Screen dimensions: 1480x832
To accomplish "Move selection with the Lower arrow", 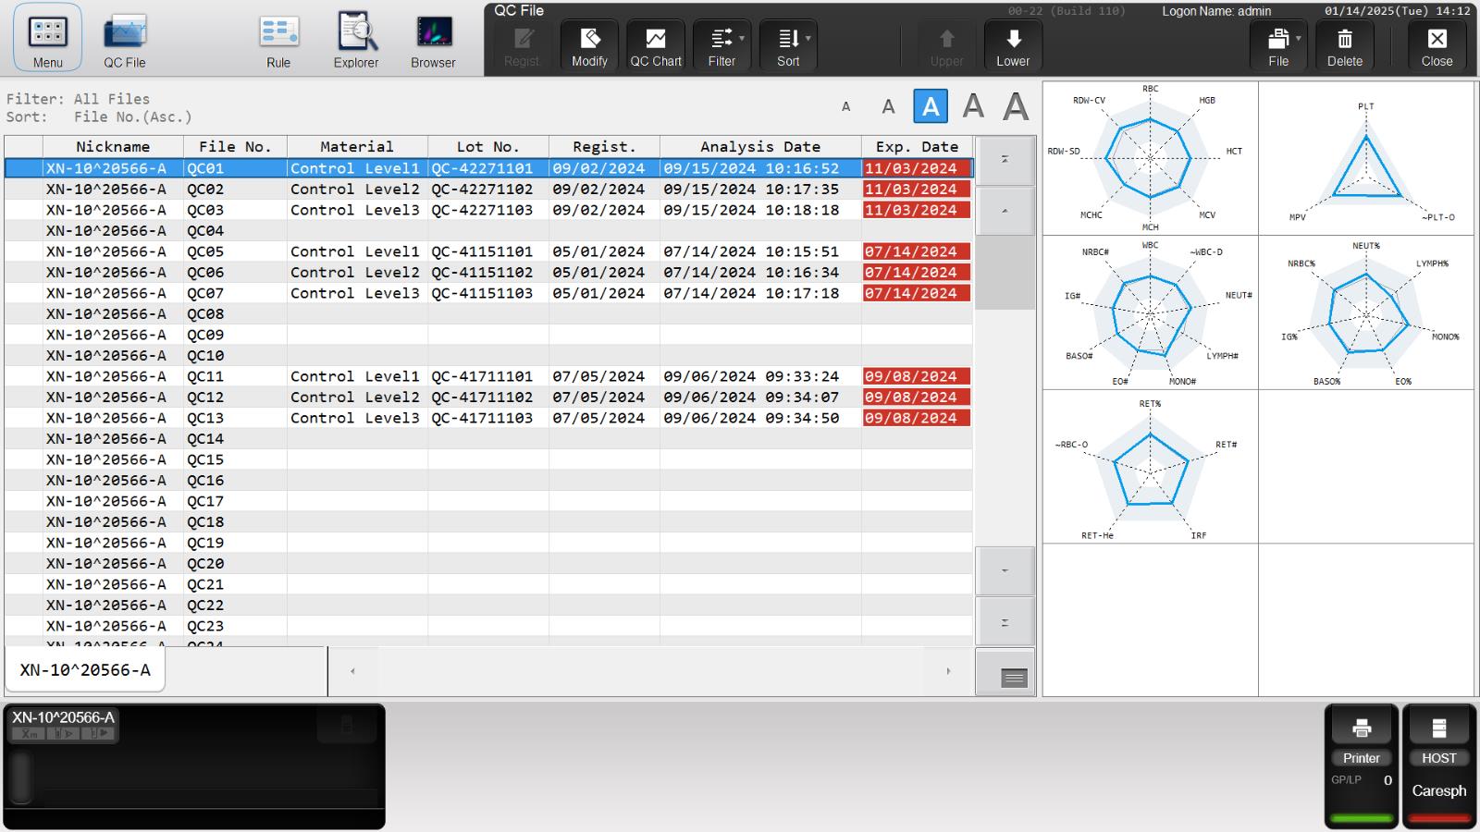I will [1013, 46].
